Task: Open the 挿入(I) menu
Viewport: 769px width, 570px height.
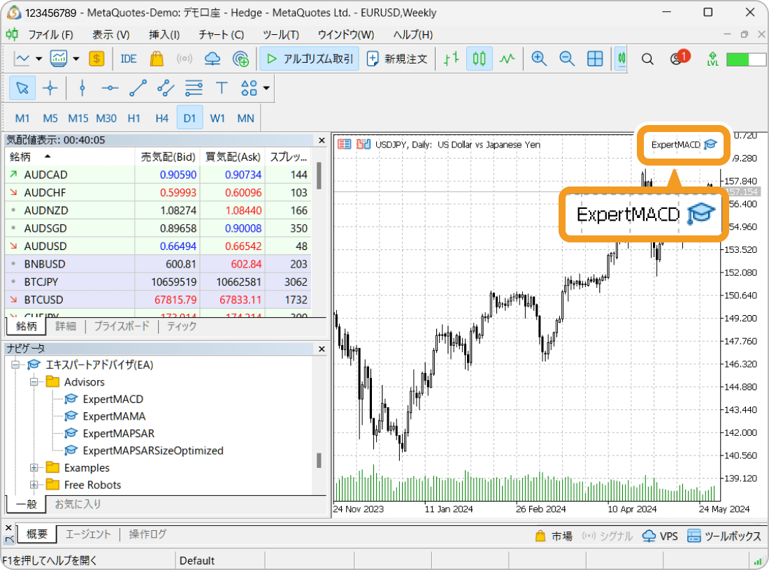Action: (x=164, y=34)
